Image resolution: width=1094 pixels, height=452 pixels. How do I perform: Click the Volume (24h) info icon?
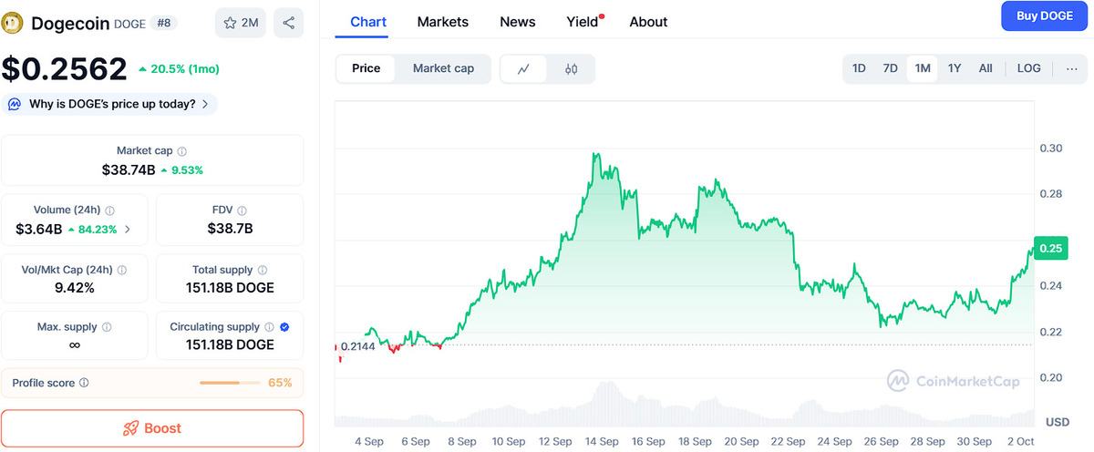coord(110,211)
